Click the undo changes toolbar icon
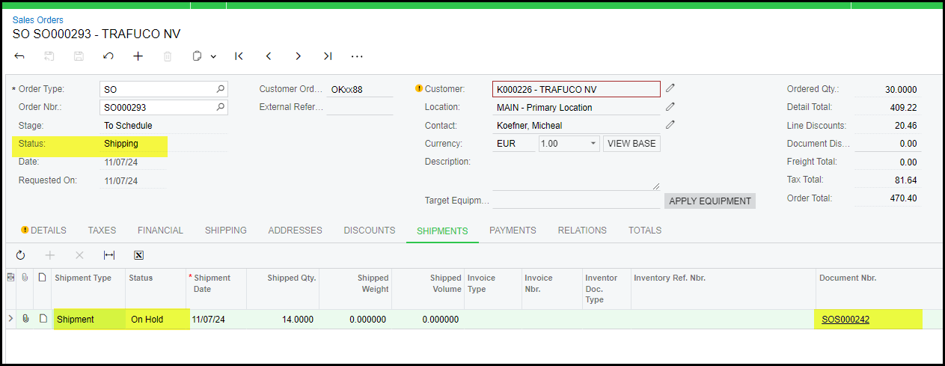945x366 pixels. [x=108, y=56]
